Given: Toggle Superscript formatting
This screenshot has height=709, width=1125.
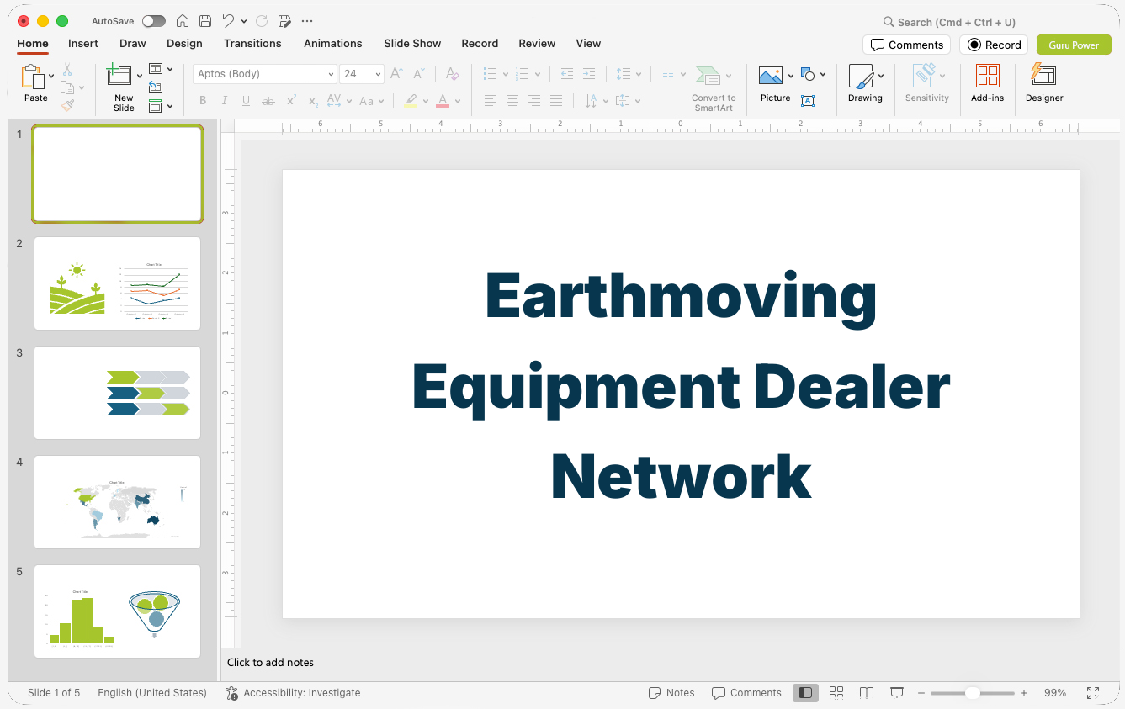Looking at the screenshot, I should 291,101.
